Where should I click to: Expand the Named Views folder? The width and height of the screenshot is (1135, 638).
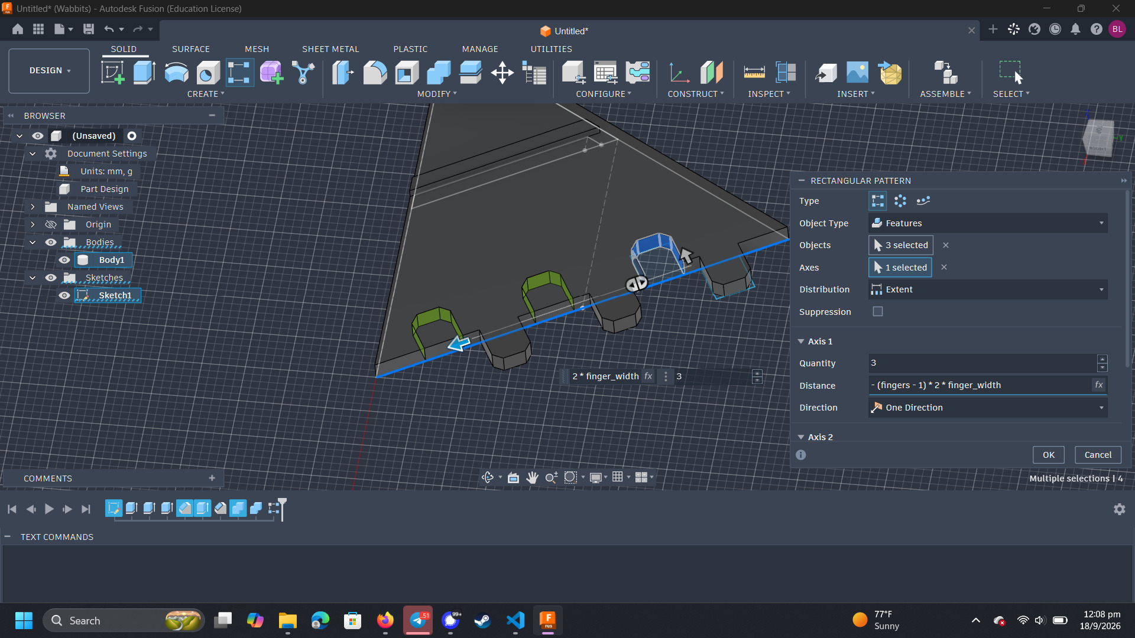click(x=33, y=207)
